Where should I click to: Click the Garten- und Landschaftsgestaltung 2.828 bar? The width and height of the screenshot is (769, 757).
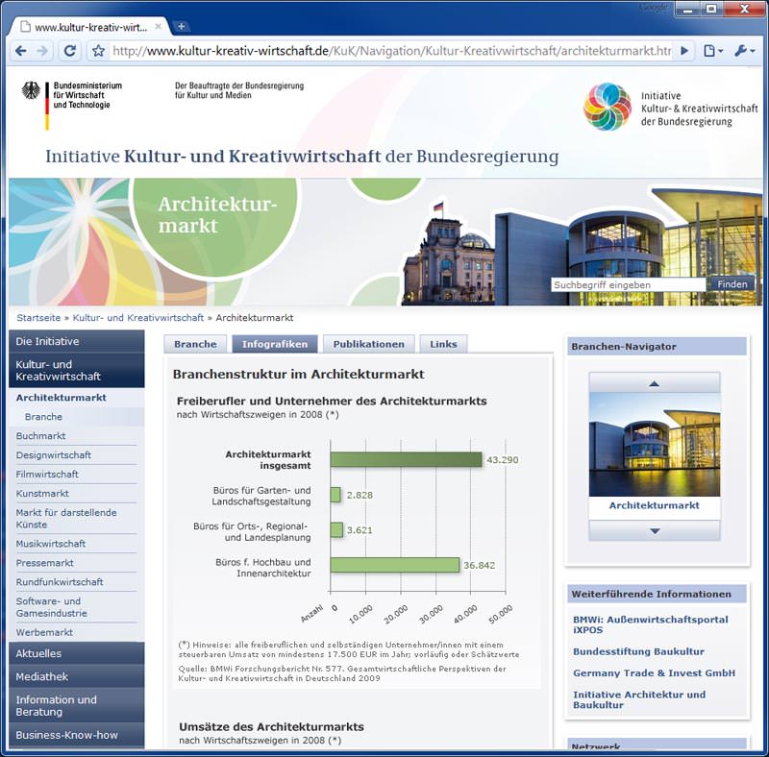[335, 495]
